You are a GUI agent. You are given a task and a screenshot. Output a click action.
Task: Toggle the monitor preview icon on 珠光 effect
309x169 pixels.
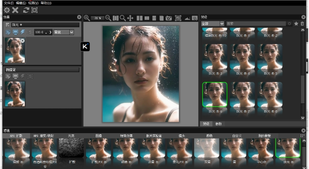point(15,32)
